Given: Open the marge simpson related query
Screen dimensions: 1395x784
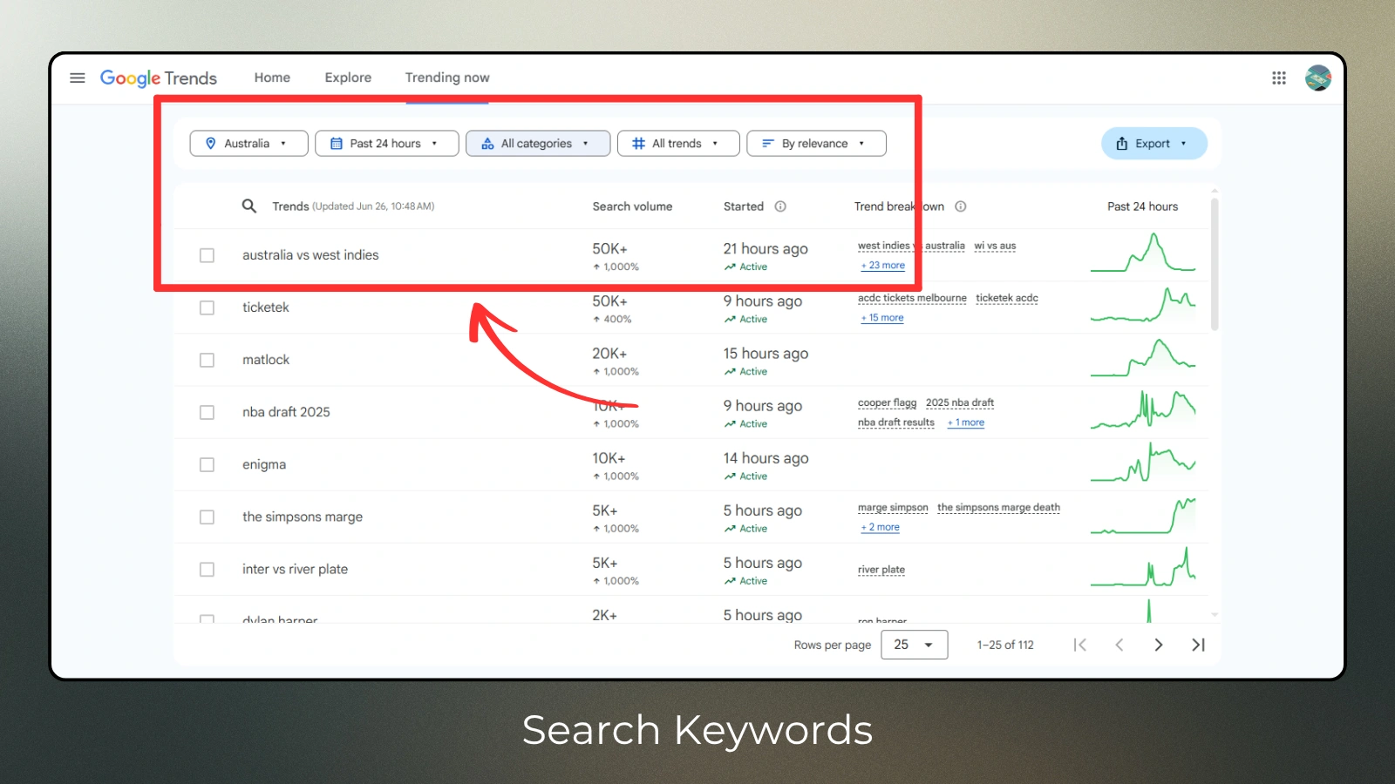Looking at the screenshot, I should (893, 507).
